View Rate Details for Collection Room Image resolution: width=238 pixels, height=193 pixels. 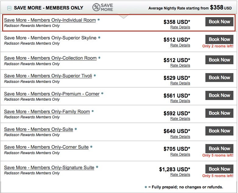180,65
